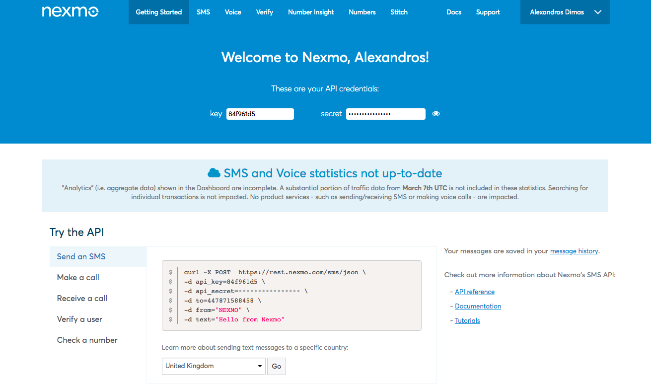Select Verify in the top navigation
The width and height of the screenshot is (651, 384).
264,12
